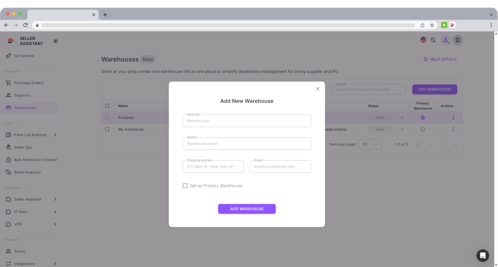Screen dimensions: 498x267
Task: Close the Add New Warehouse dialog
Action: click(318, 89)
